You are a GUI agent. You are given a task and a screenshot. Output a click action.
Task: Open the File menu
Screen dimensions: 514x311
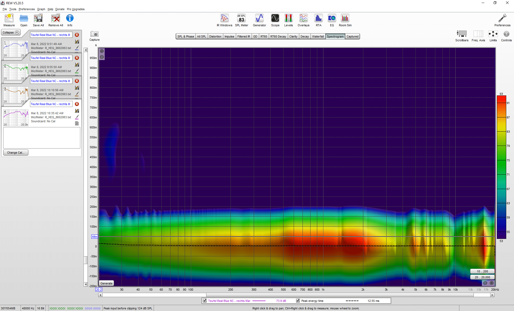click(x=5, y=9)
